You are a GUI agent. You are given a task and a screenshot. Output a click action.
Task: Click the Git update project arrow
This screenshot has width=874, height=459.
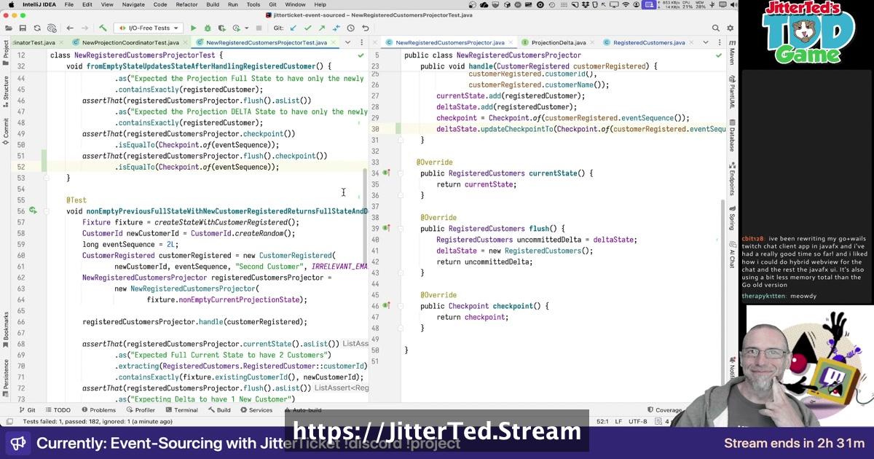293,28
